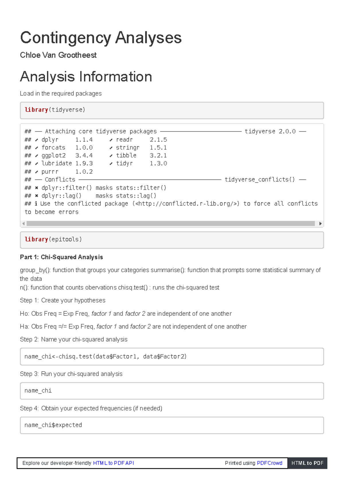Click the lubridate 1.9.3 output entry
The image size is (344, 486).
[64, 163]
